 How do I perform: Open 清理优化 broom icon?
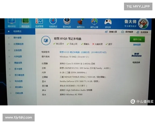[x=81, y=21]
